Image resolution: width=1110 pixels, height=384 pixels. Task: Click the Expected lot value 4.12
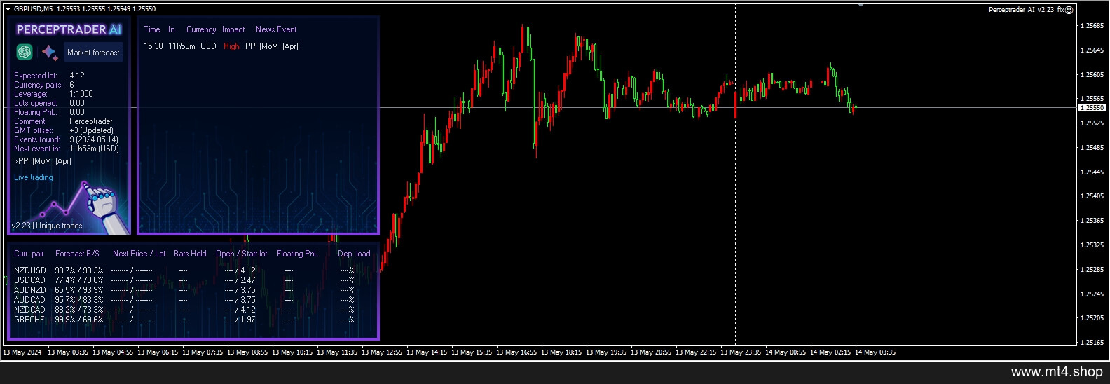click(77, 76)
